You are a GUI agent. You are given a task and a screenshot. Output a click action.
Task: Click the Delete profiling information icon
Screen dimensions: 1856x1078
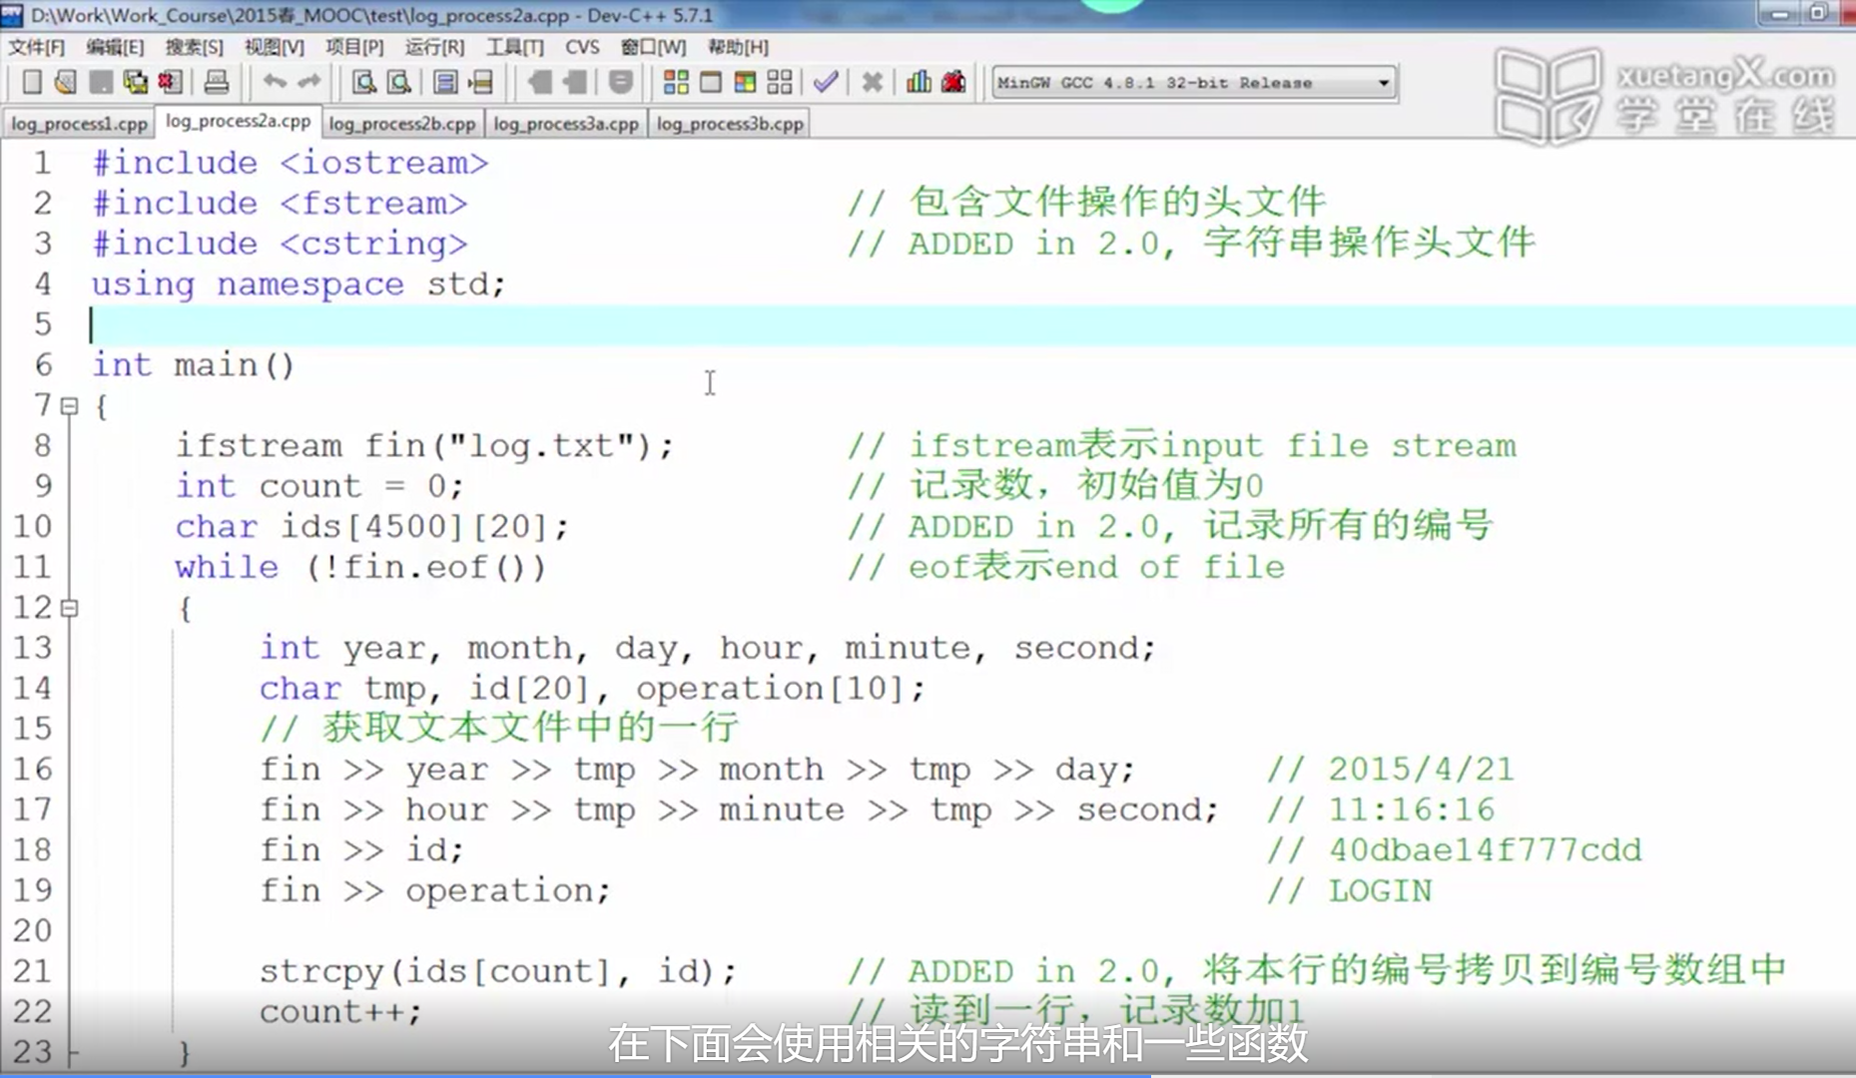[953, 83]
